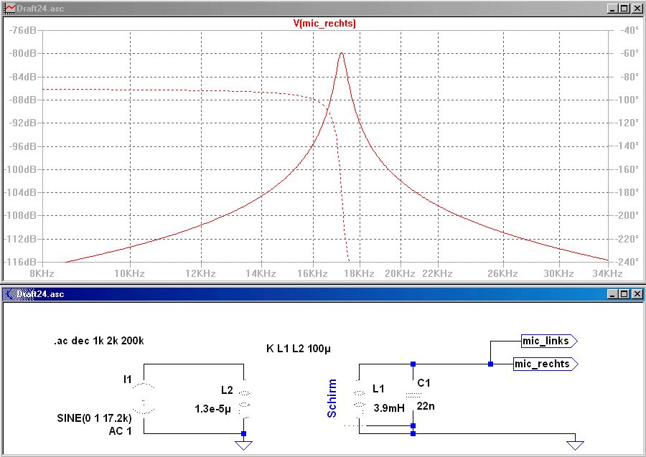The width and height of the screenshot is (646, 457).
Task: Click the waveform window title icon
Action: (x=9, y=8)
